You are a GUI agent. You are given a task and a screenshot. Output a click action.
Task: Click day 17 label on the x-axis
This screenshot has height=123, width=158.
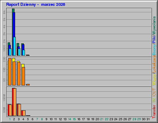click(x=84, y=119)
